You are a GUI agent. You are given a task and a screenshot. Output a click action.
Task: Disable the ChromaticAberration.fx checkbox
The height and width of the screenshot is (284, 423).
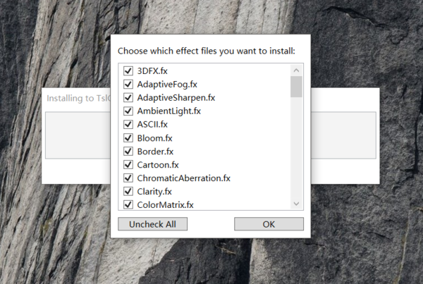tap(128, 178)
